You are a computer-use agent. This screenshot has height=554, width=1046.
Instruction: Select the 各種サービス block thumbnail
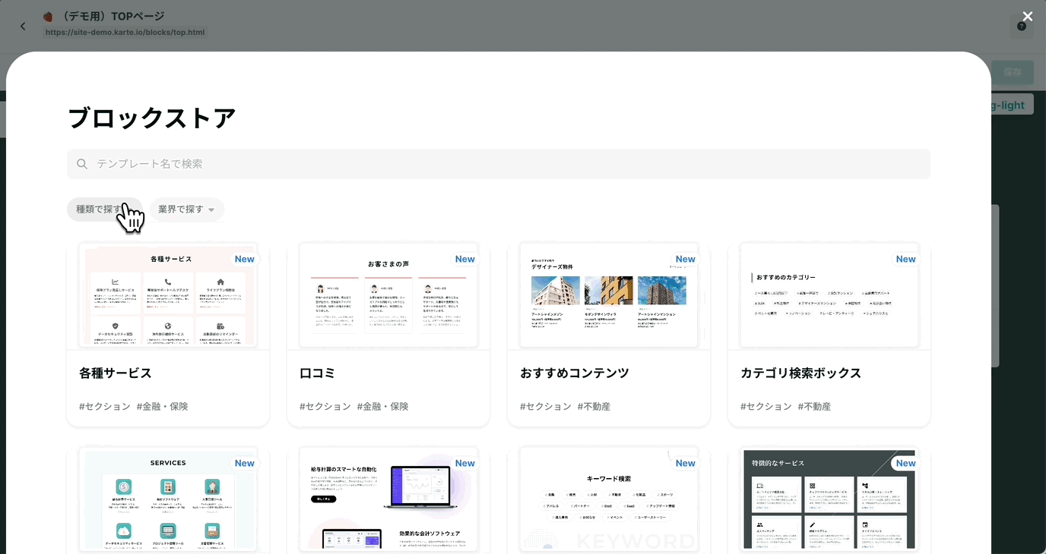click(x=168, y=296)
